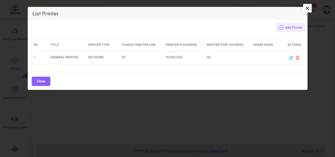Click the Title column header
This screenshot has height=157, width=335.
(x=55, y=45)
